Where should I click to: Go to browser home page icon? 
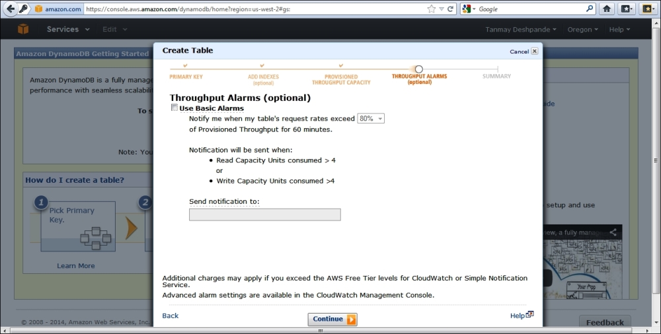607,9
